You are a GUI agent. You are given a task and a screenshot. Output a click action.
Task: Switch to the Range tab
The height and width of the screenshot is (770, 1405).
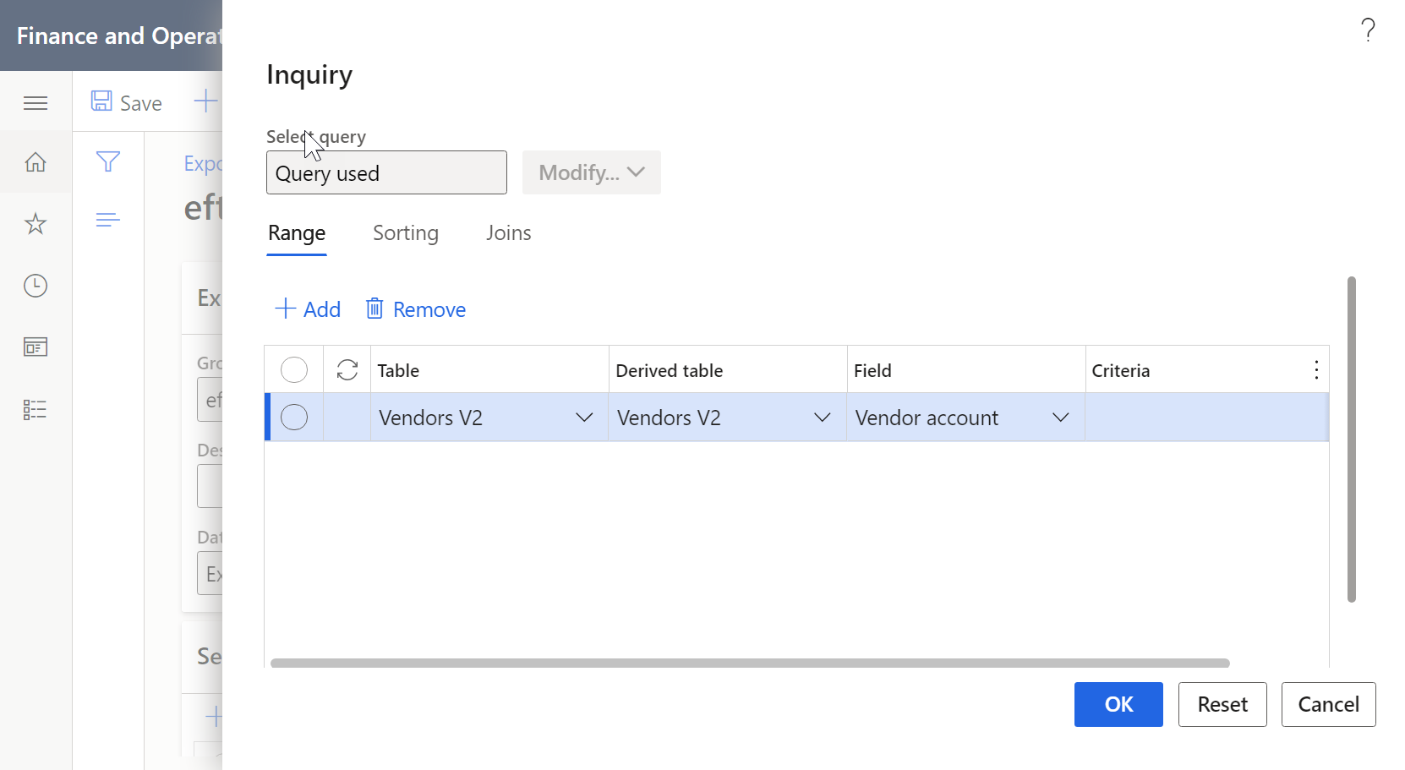297,233
